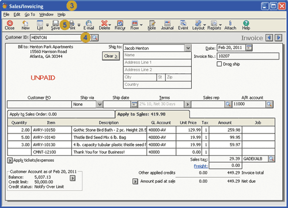Click the Country field
This screenshot has width=288, height=208.
[x=157, y=84]
